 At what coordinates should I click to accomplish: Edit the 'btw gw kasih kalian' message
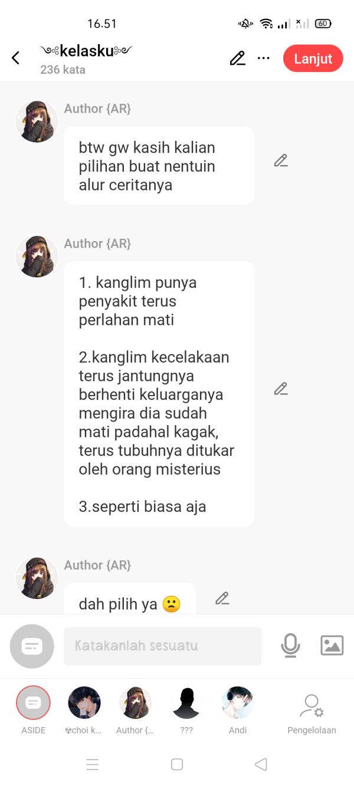[281, 160]
